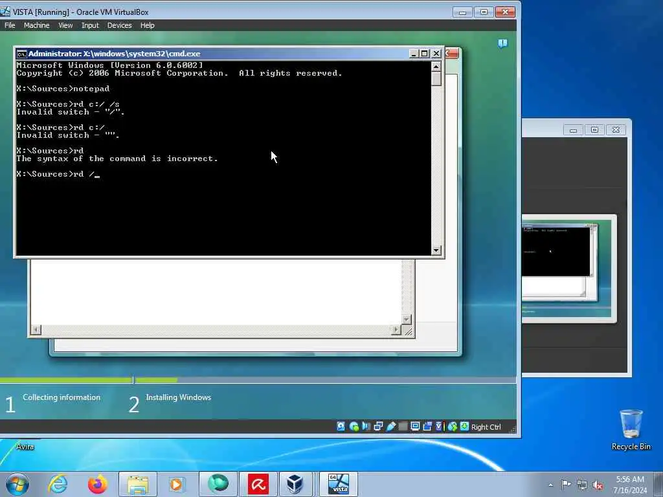
Task: Switch to the Vista VM taskbar button
Action: [x=338, y=484]
